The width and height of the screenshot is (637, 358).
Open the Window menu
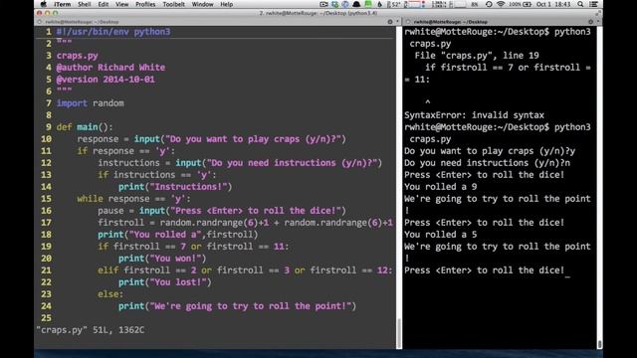pos(202,4)
